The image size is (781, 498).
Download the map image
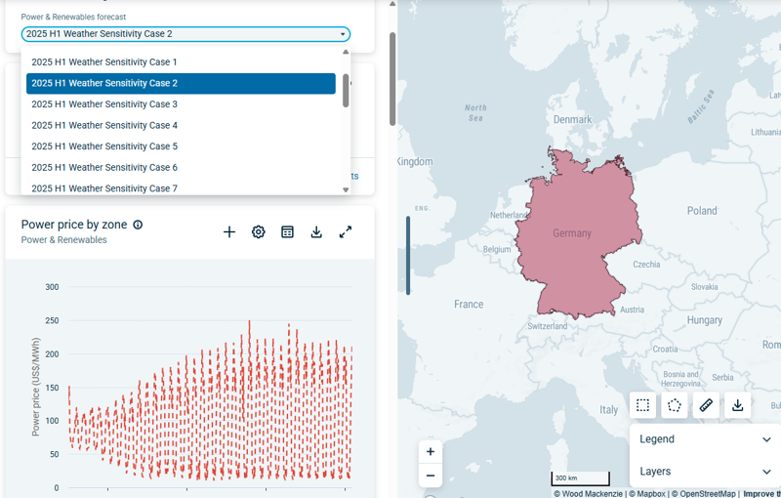738,405
